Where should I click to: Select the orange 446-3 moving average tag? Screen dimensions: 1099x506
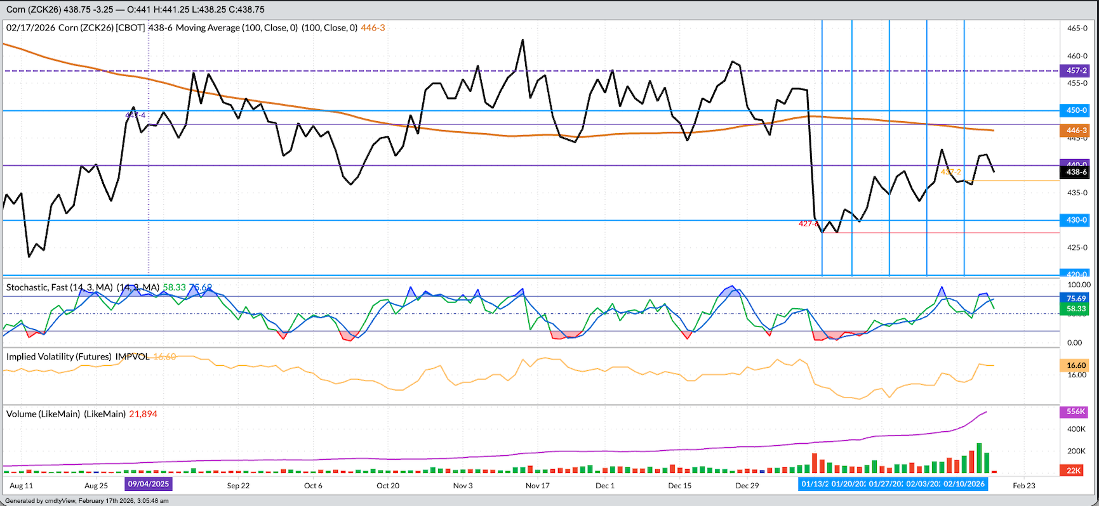click(x=1076, y=131)
